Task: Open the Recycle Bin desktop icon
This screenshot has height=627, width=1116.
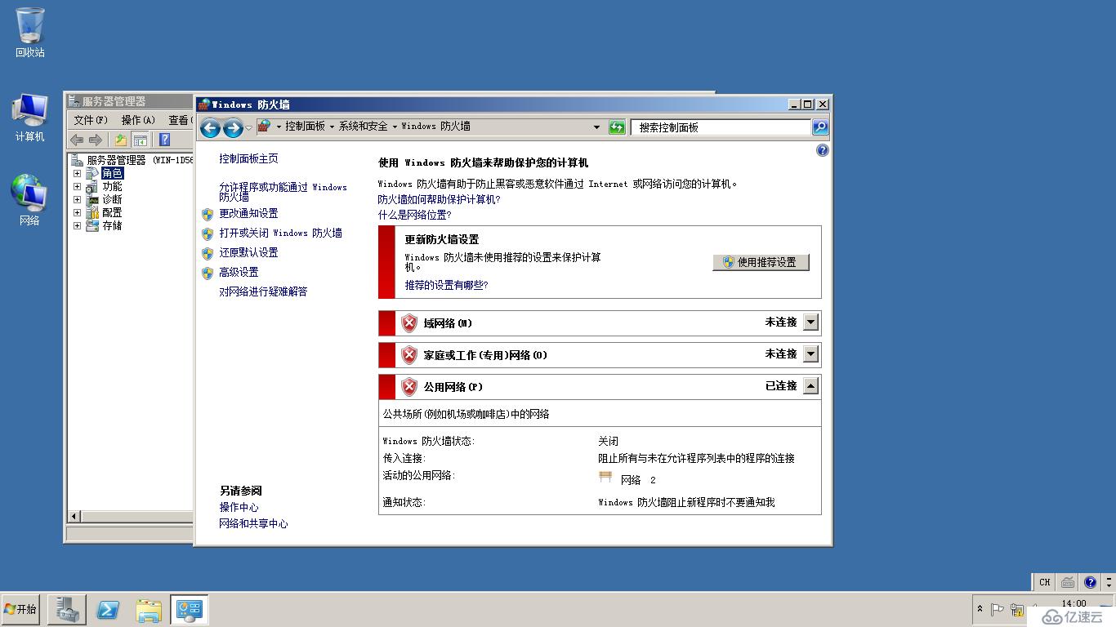Action: [x=29, y=33]
